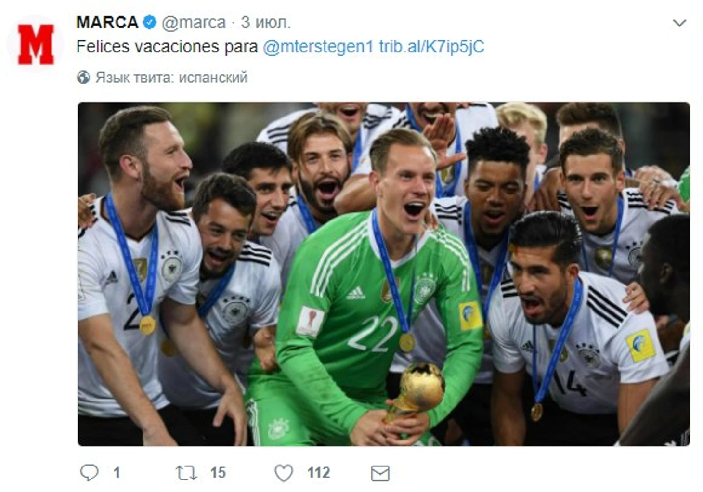Open the MARCA red M profile avatar
Image resolution: width=703 pixels, height=492 pixels.
click(36, 44)
